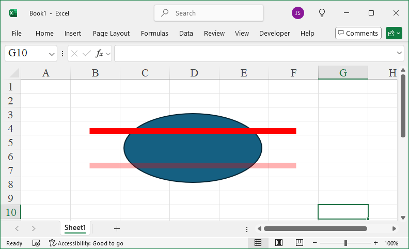Go to next sheet arrow
The width and height of the screenshot is (409, 249).
34,229
